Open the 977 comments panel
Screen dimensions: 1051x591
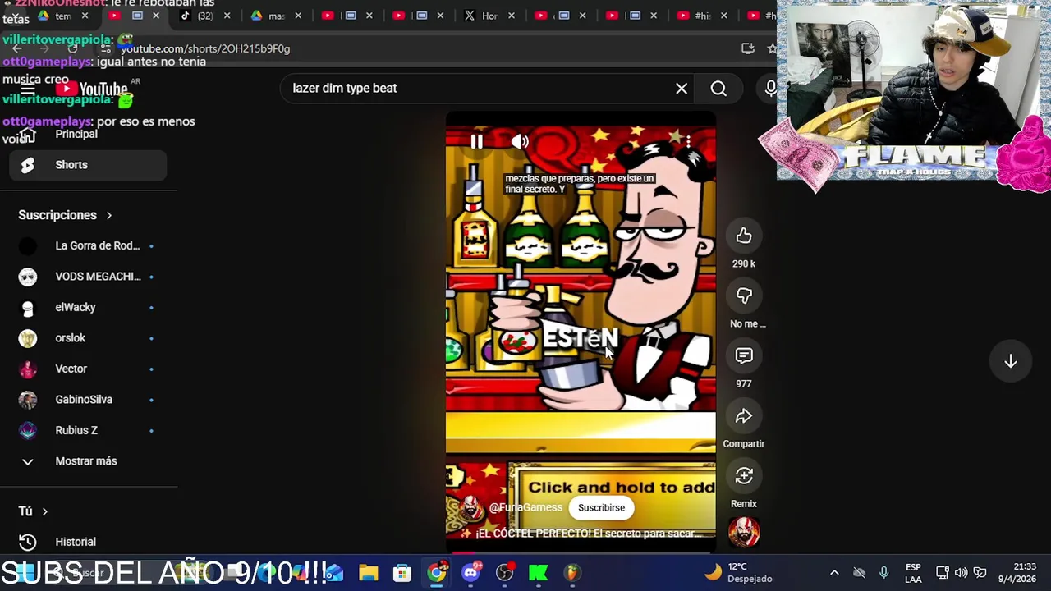click(x=744, y=355)
